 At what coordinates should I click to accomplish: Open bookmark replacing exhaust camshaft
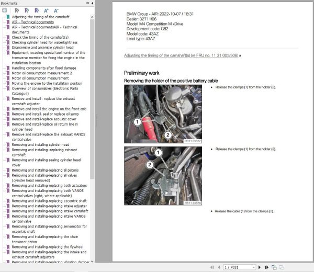point(44,152)
